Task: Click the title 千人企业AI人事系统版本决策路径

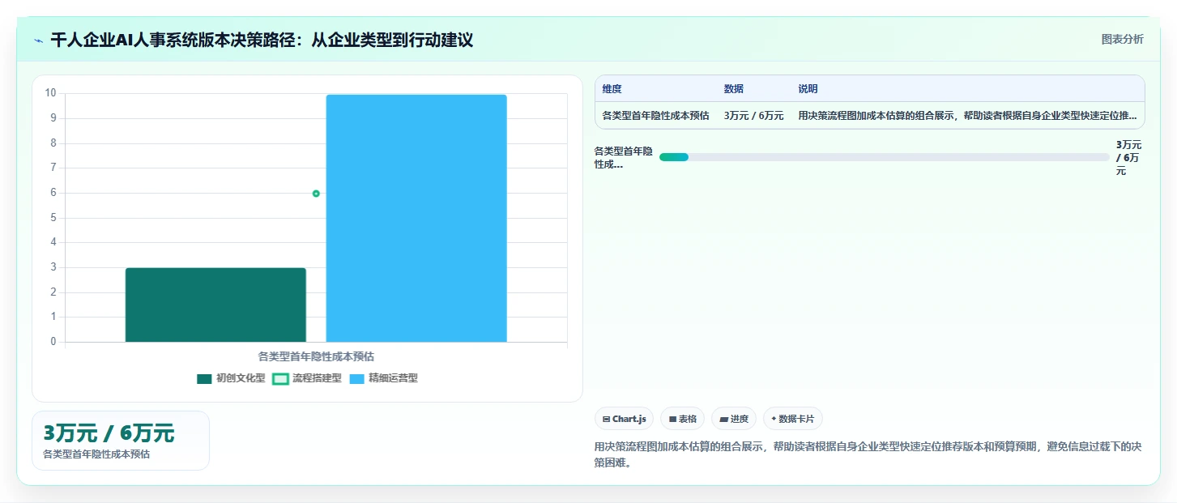Action: (262, 40)
